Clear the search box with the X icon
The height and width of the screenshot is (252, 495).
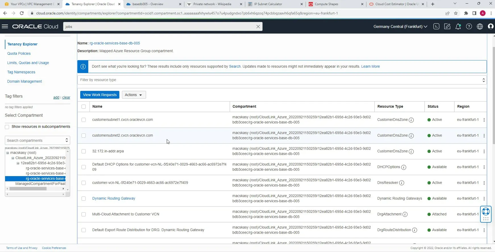click(258, 27)
